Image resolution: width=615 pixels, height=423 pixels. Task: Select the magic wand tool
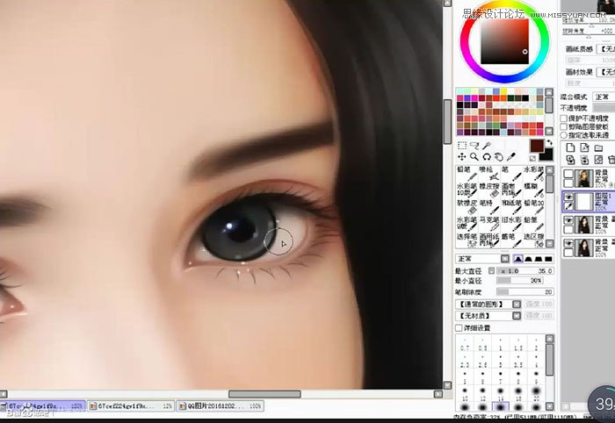[x=487, y=146]
